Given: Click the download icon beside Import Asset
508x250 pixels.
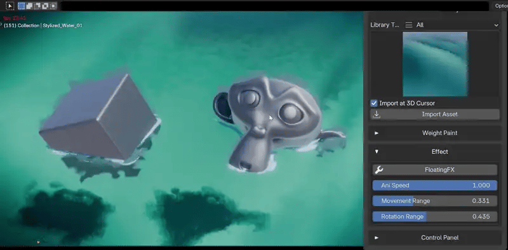Looking at the screenshot, I should point(377,115).
